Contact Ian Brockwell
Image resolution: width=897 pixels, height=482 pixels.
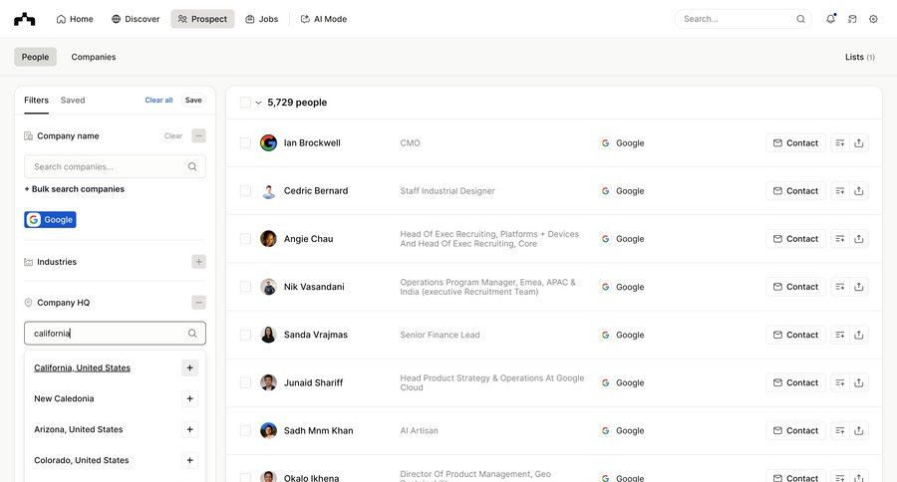(x=795, y=143)
